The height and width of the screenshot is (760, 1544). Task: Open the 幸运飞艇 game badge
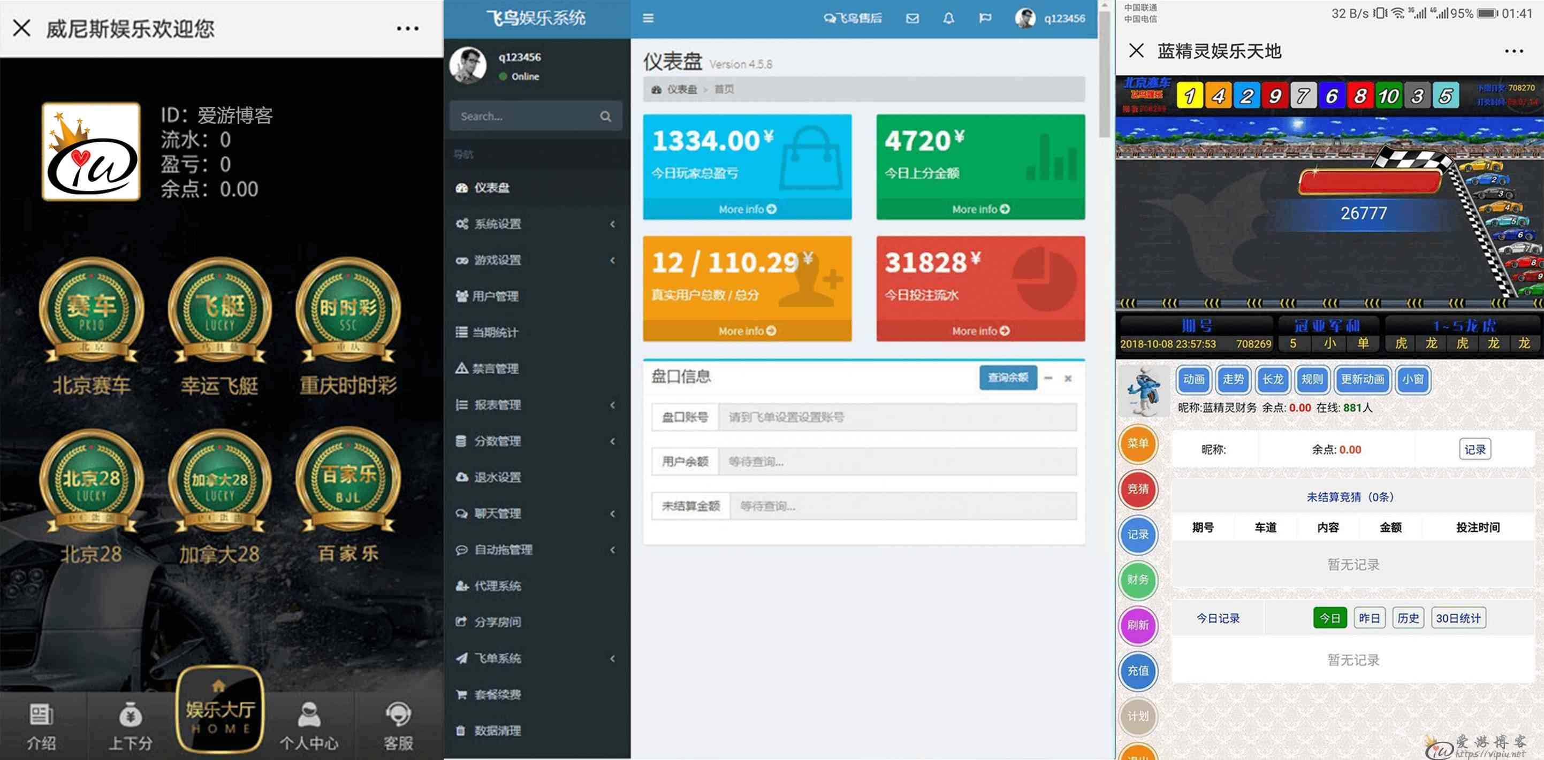pos(220,311)
